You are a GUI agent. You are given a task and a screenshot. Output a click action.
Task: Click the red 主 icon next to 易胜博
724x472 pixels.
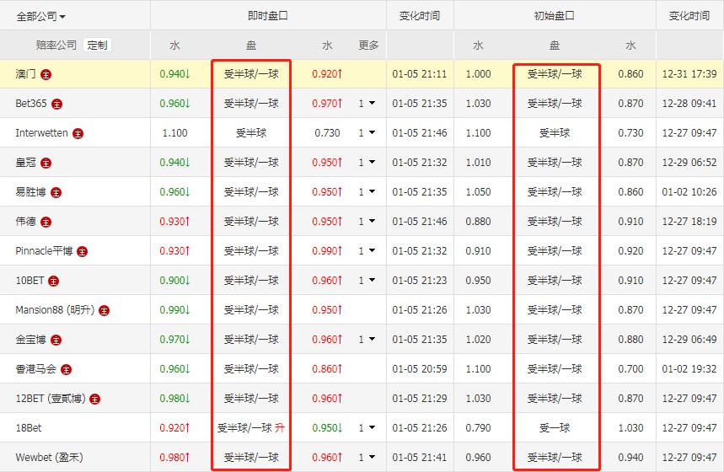coord(56,192)
